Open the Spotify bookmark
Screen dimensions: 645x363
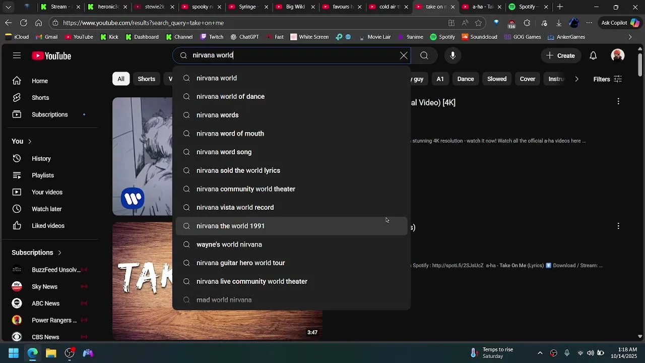(x=442, y=37)
